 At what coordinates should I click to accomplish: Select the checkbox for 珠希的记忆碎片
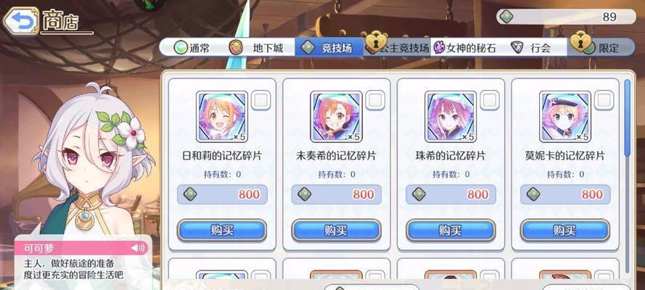490,100
